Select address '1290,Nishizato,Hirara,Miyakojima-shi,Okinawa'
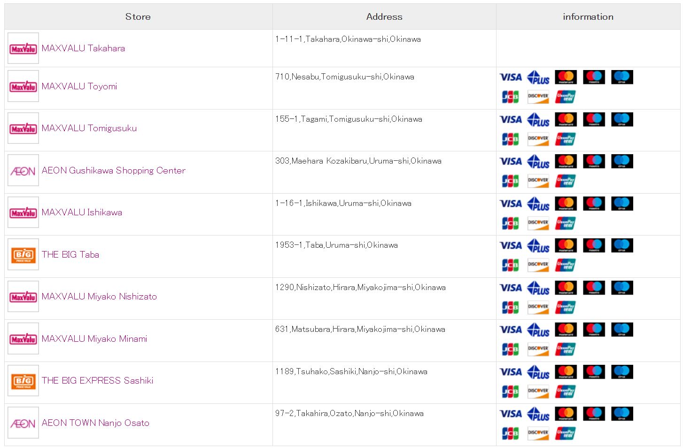 click(360, 287)
